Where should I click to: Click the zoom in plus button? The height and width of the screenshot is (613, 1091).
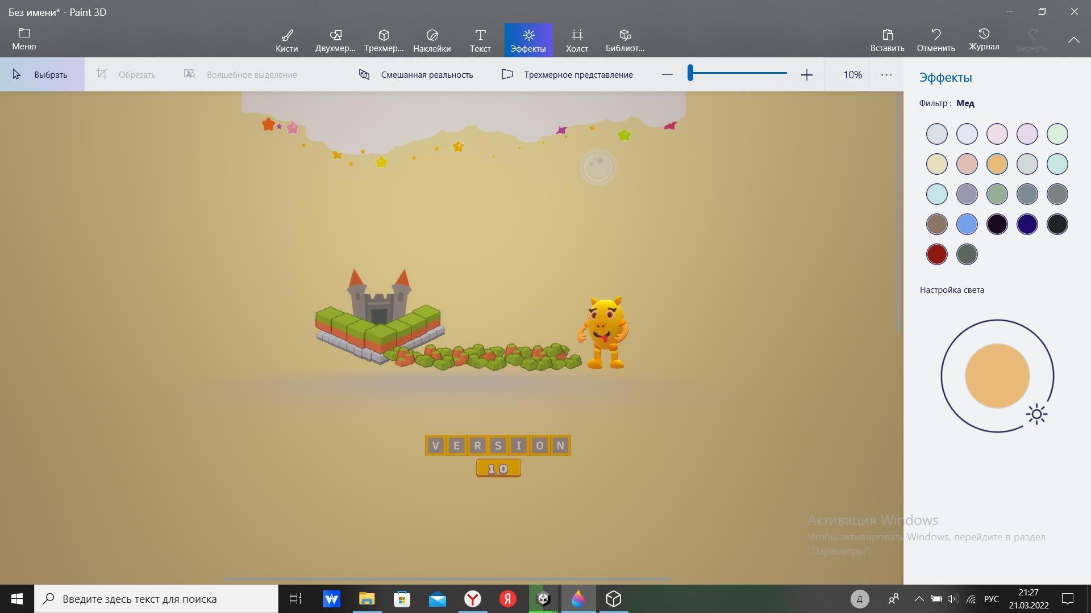click(x=806, y=74)
